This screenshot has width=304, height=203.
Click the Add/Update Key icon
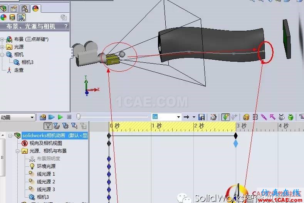coord(234,117)
